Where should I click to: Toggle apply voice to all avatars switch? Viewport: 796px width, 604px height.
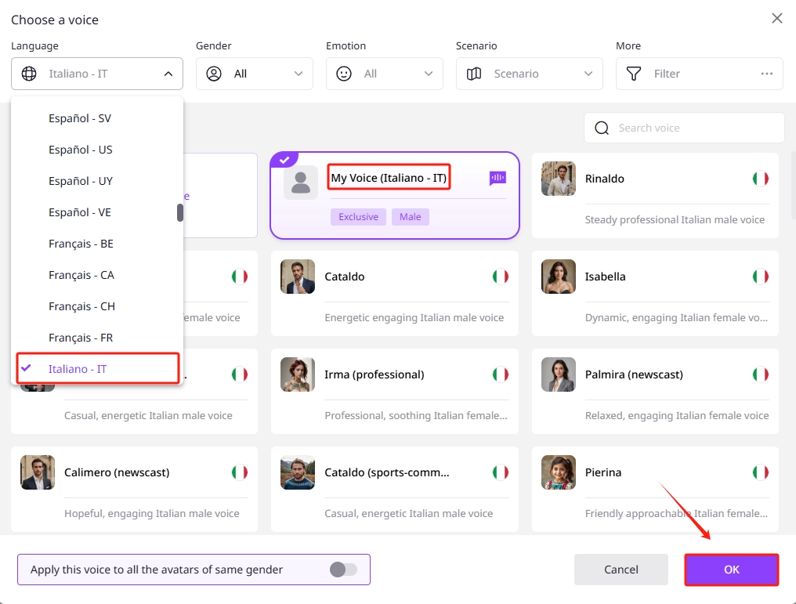[343, 570]
